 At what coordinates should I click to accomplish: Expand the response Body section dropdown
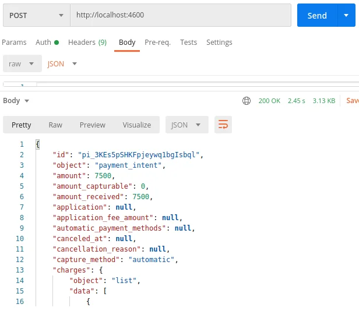[x=16, y=101]
